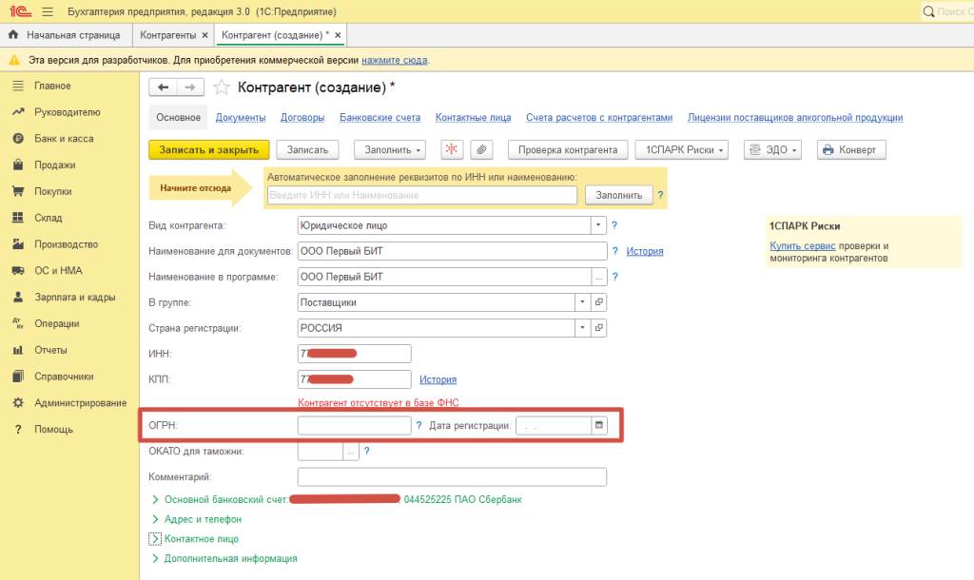Close the Контрагенты tab
This screenshot has width=974, height=580.
pyautogui.click(x=205, y=35)
